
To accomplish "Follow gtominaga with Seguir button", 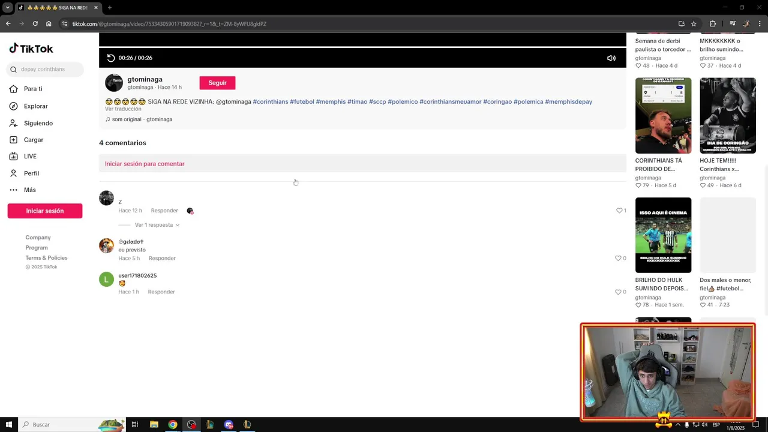I will click(217, 83).
